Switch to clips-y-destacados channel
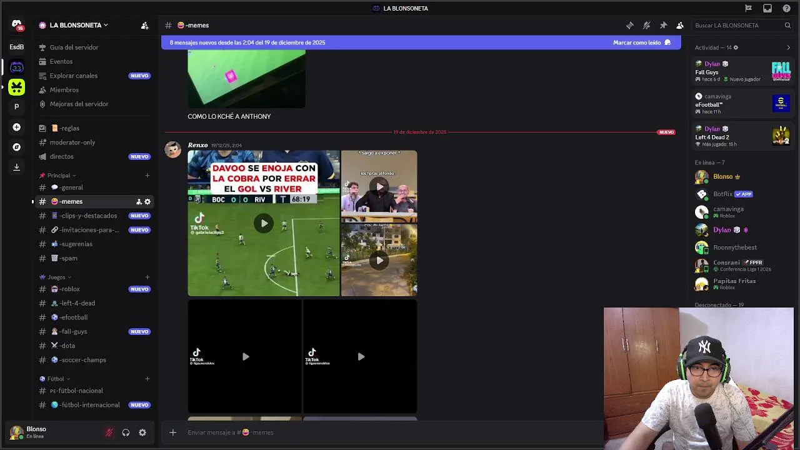 point(94,216)
